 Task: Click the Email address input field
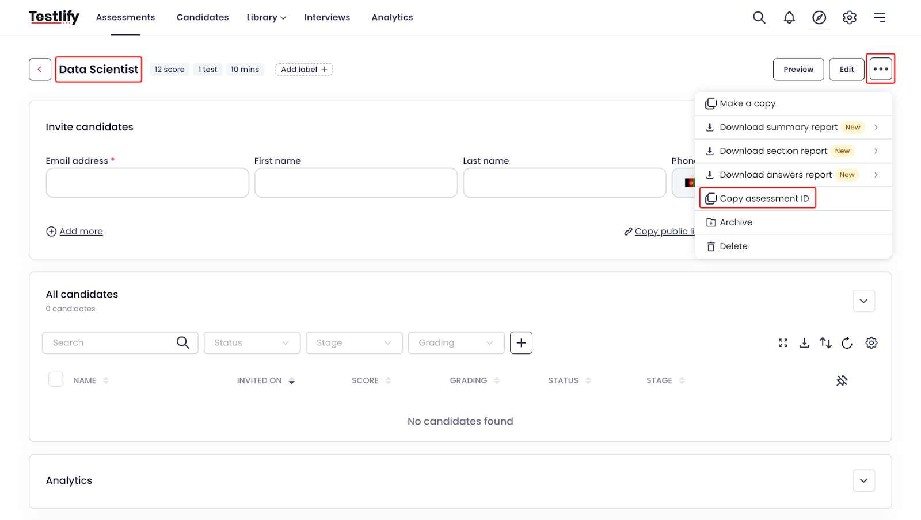click(147, 183)
